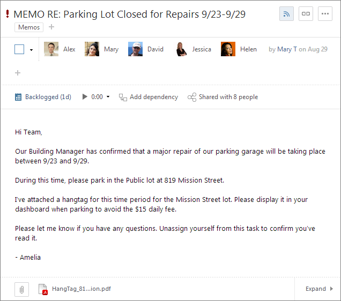This screenshot has width=341, height=301.
Task: Start the timer play button
Action: click(x=85, y=96)
